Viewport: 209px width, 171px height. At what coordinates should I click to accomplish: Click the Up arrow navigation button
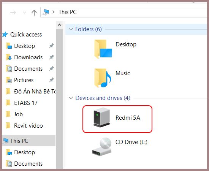[34, 13]
